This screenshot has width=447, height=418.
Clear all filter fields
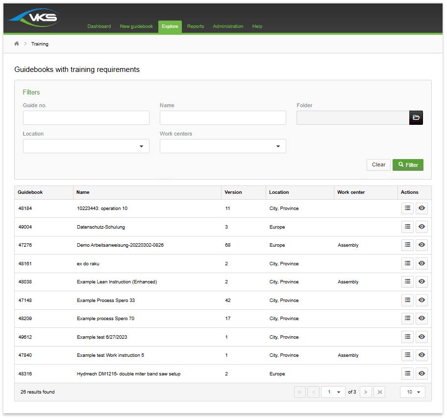coord(378,165)
